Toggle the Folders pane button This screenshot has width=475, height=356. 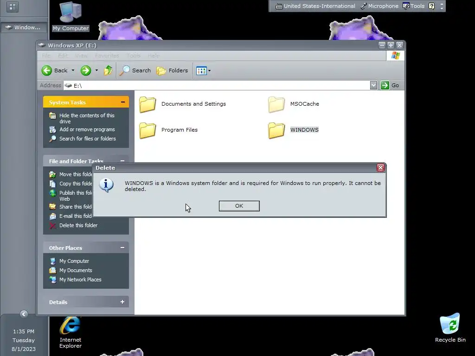coord(172,70)
